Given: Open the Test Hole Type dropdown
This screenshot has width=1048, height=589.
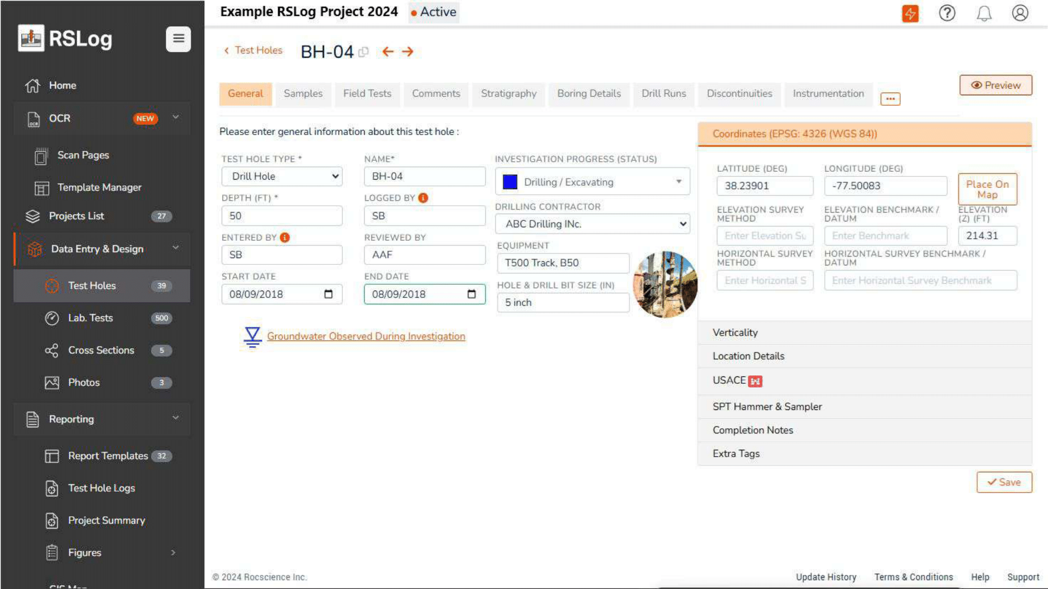Looking at the screenshot, I should [x=282, y=176].
